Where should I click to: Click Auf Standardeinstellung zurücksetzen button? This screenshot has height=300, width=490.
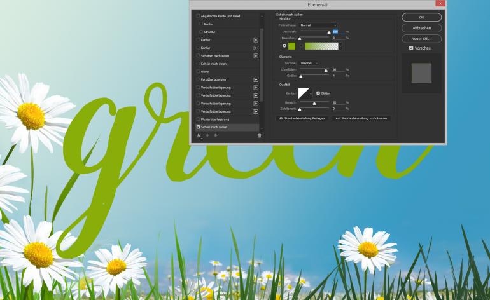pyautogui.click(x=361, y=118)
